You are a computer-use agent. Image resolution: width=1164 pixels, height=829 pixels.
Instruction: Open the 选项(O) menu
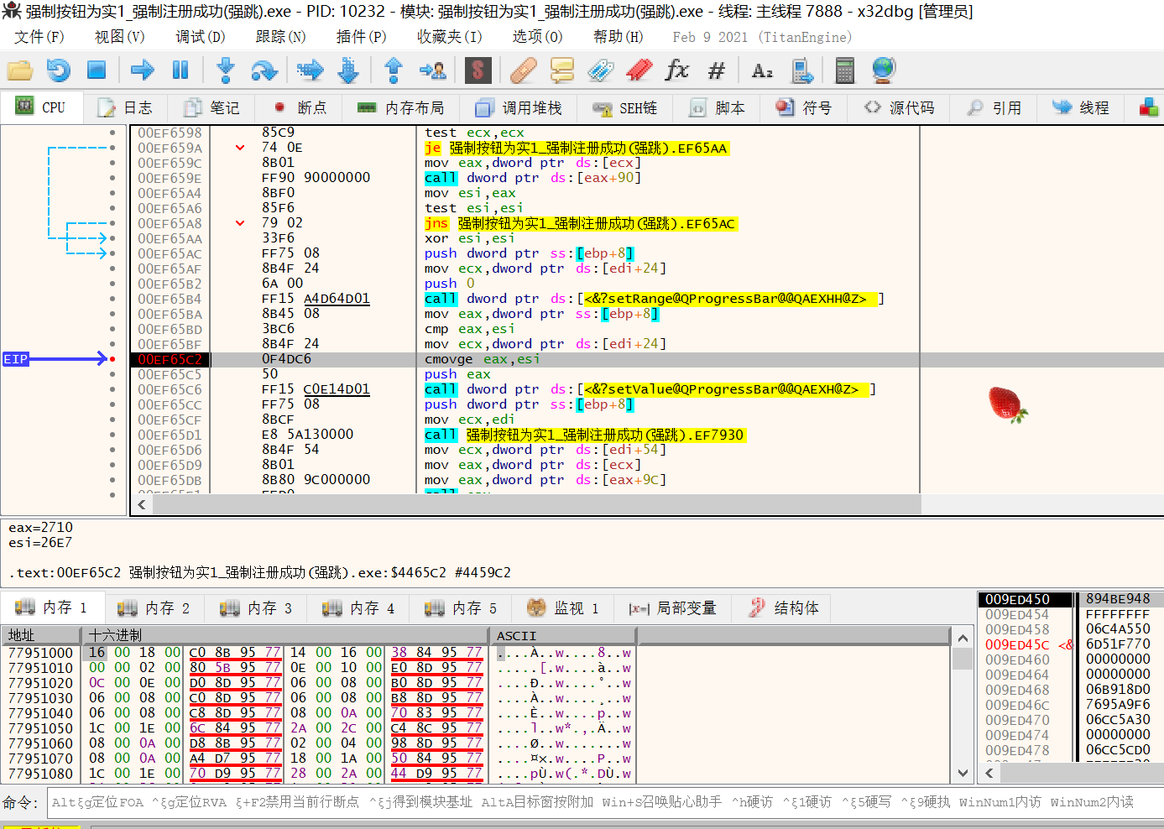538,37
